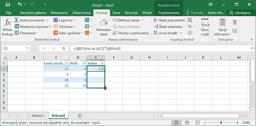Screen dimensions: 256x126
Task: Open the Suma column filter dropdown
Action: (x=102, y=63)
